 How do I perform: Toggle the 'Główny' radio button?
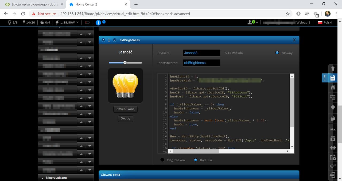pos(277,53)
